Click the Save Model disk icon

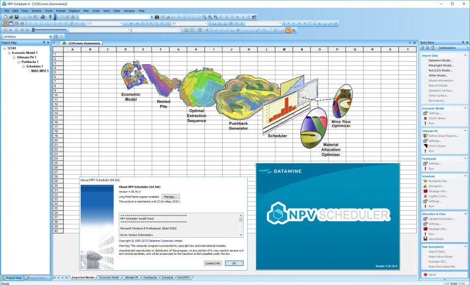425,239
